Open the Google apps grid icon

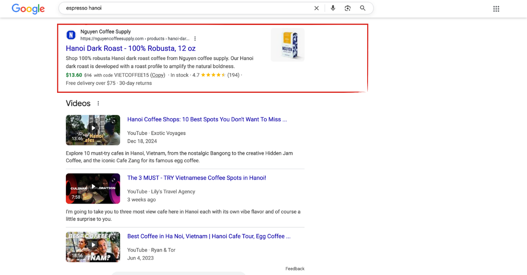pos(496,9)
